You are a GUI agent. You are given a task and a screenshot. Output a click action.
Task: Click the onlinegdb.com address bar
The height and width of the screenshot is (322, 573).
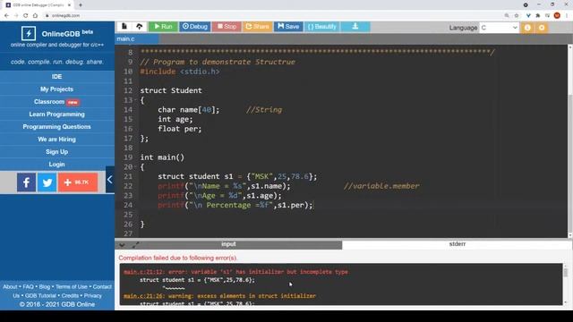[274, 15]
